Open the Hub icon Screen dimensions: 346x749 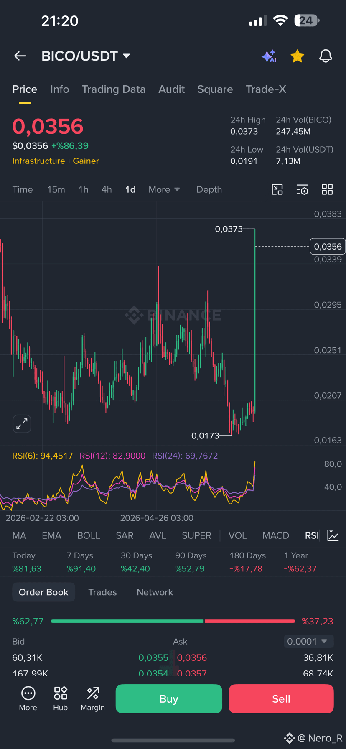coord(61,698)
